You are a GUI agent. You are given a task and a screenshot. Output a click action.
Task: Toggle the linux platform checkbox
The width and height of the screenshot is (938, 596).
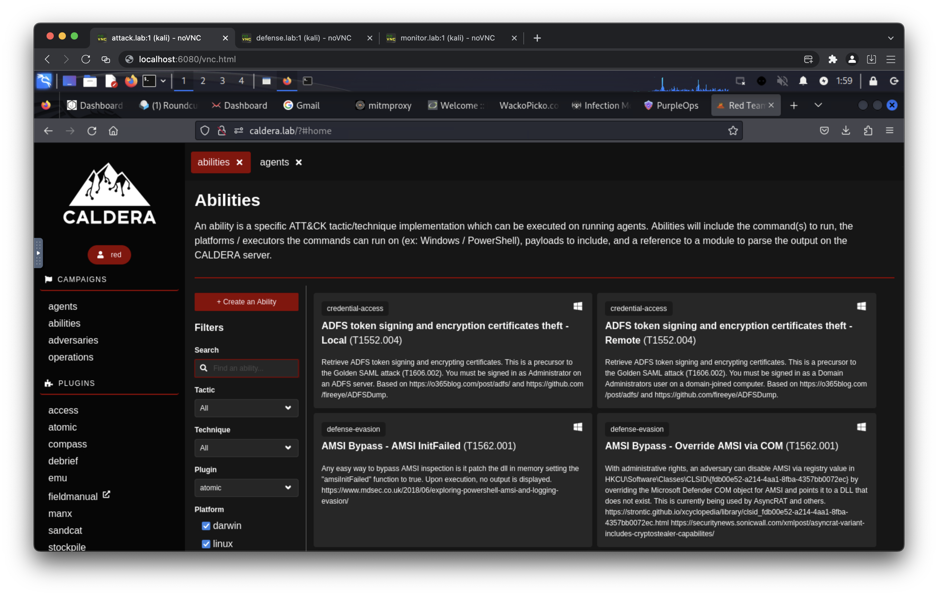coord(206,544)
